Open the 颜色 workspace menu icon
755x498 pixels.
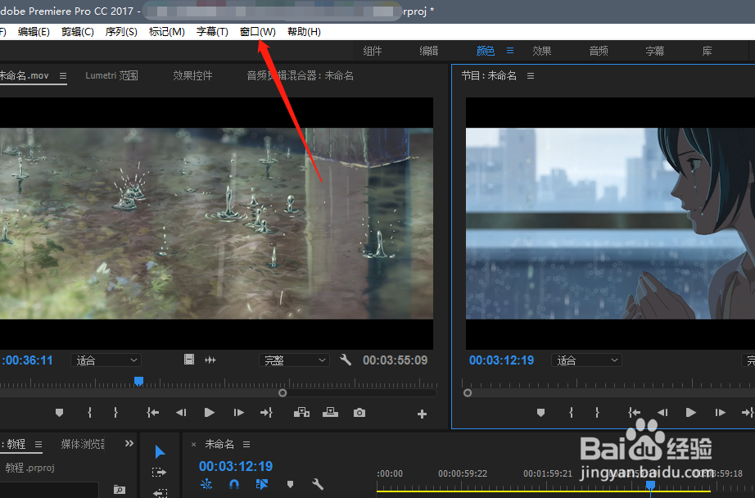pos(510,51)
